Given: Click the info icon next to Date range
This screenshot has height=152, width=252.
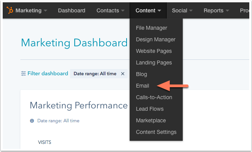Looking at the screenshot, I should pos(32,121).
